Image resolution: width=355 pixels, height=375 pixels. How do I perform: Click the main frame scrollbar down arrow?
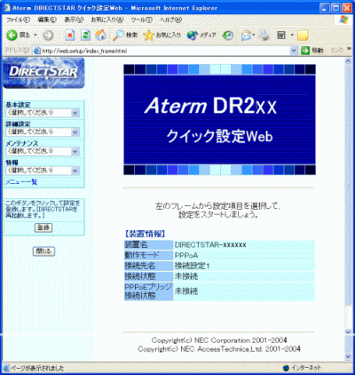point(348,332)
